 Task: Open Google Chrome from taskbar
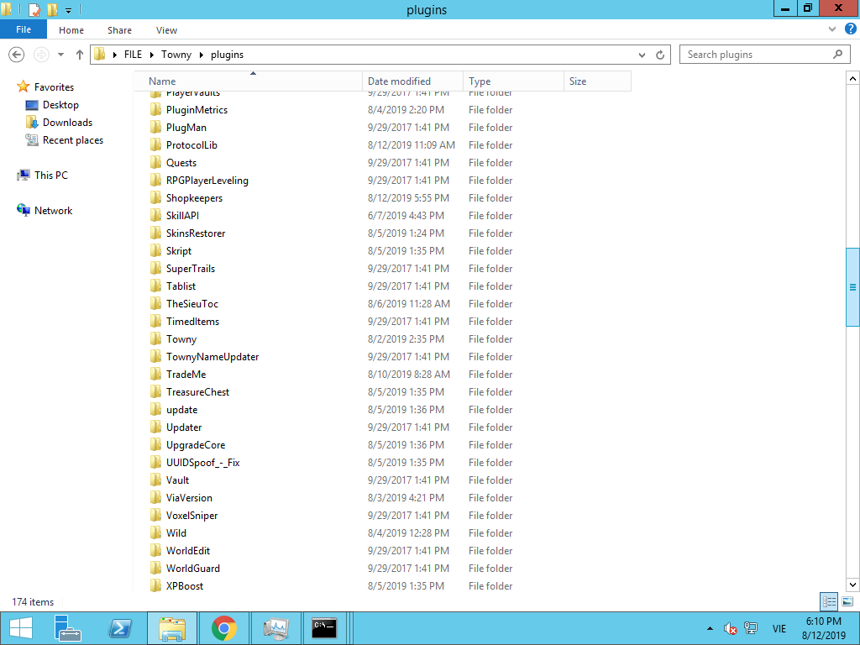(x=223, y=628)
